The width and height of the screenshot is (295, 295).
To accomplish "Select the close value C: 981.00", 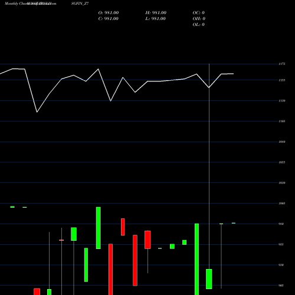I will point(109,19).
